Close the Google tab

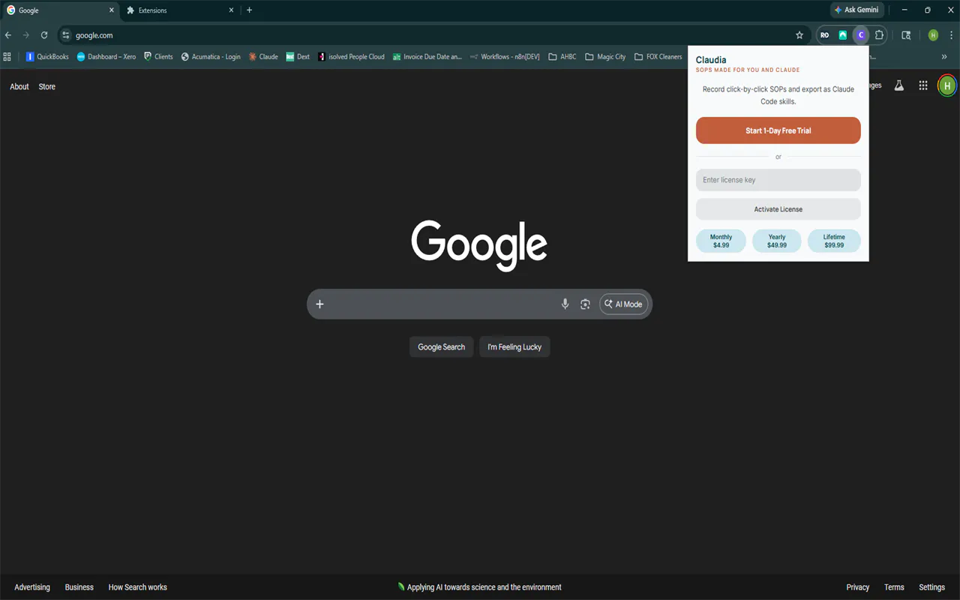click(112, 10)
